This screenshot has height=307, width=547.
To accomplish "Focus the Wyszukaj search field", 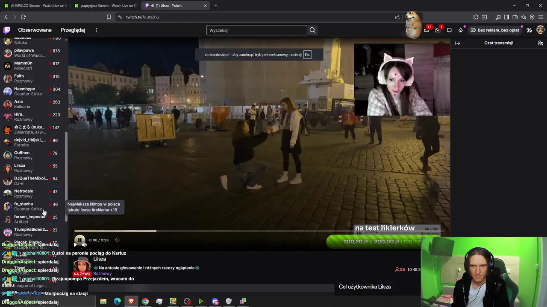I will (256, 30).
